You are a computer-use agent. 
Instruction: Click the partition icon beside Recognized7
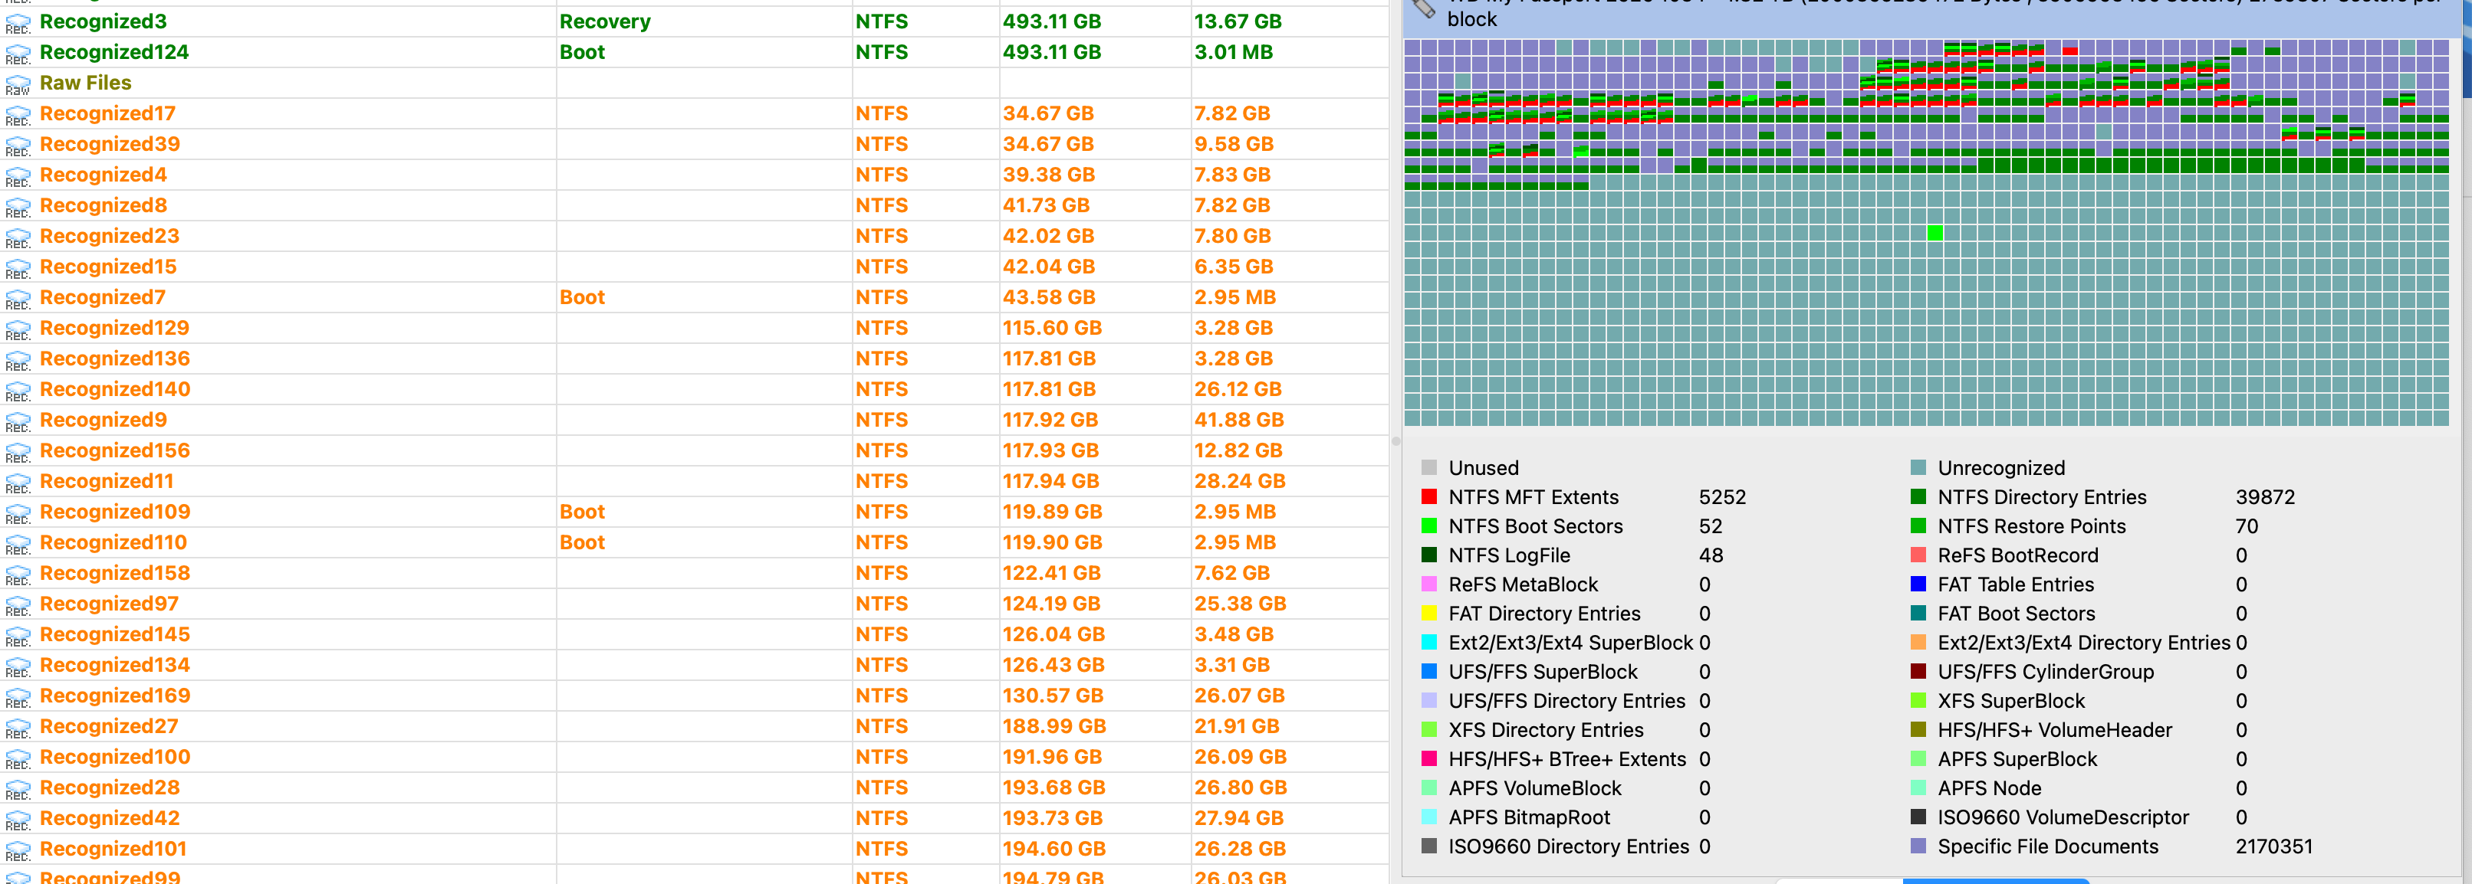tap(18, 298)
